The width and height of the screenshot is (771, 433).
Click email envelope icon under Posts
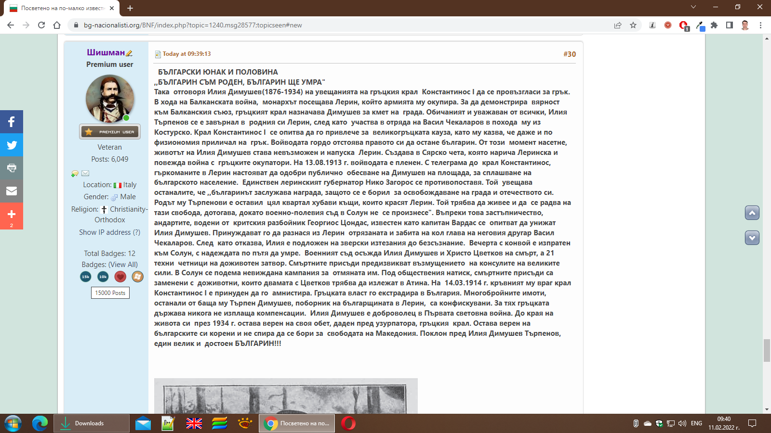(85, 173)
